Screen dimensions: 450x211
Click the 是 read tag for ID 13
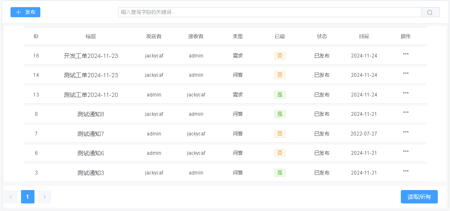coord(279,95)
